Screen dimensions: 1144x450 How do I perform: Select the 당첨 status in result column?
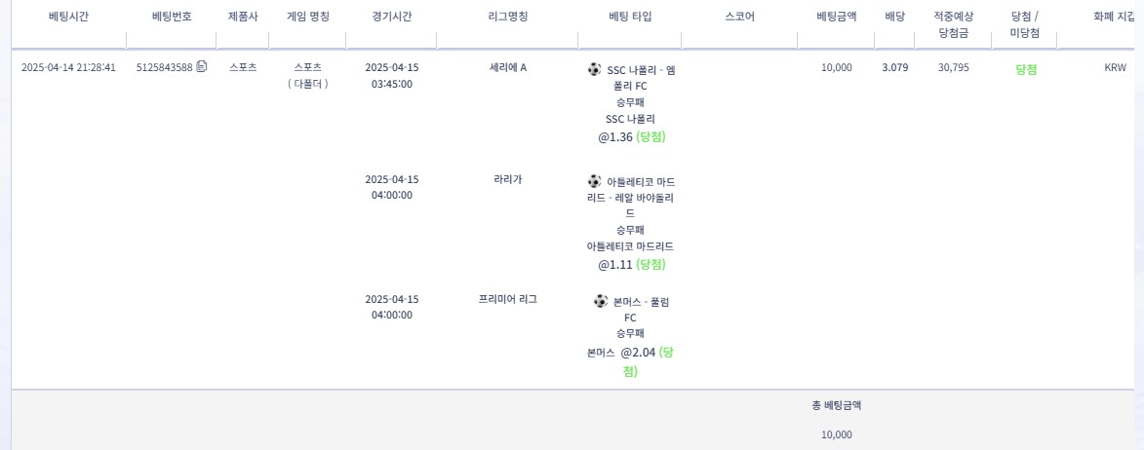1026,70
